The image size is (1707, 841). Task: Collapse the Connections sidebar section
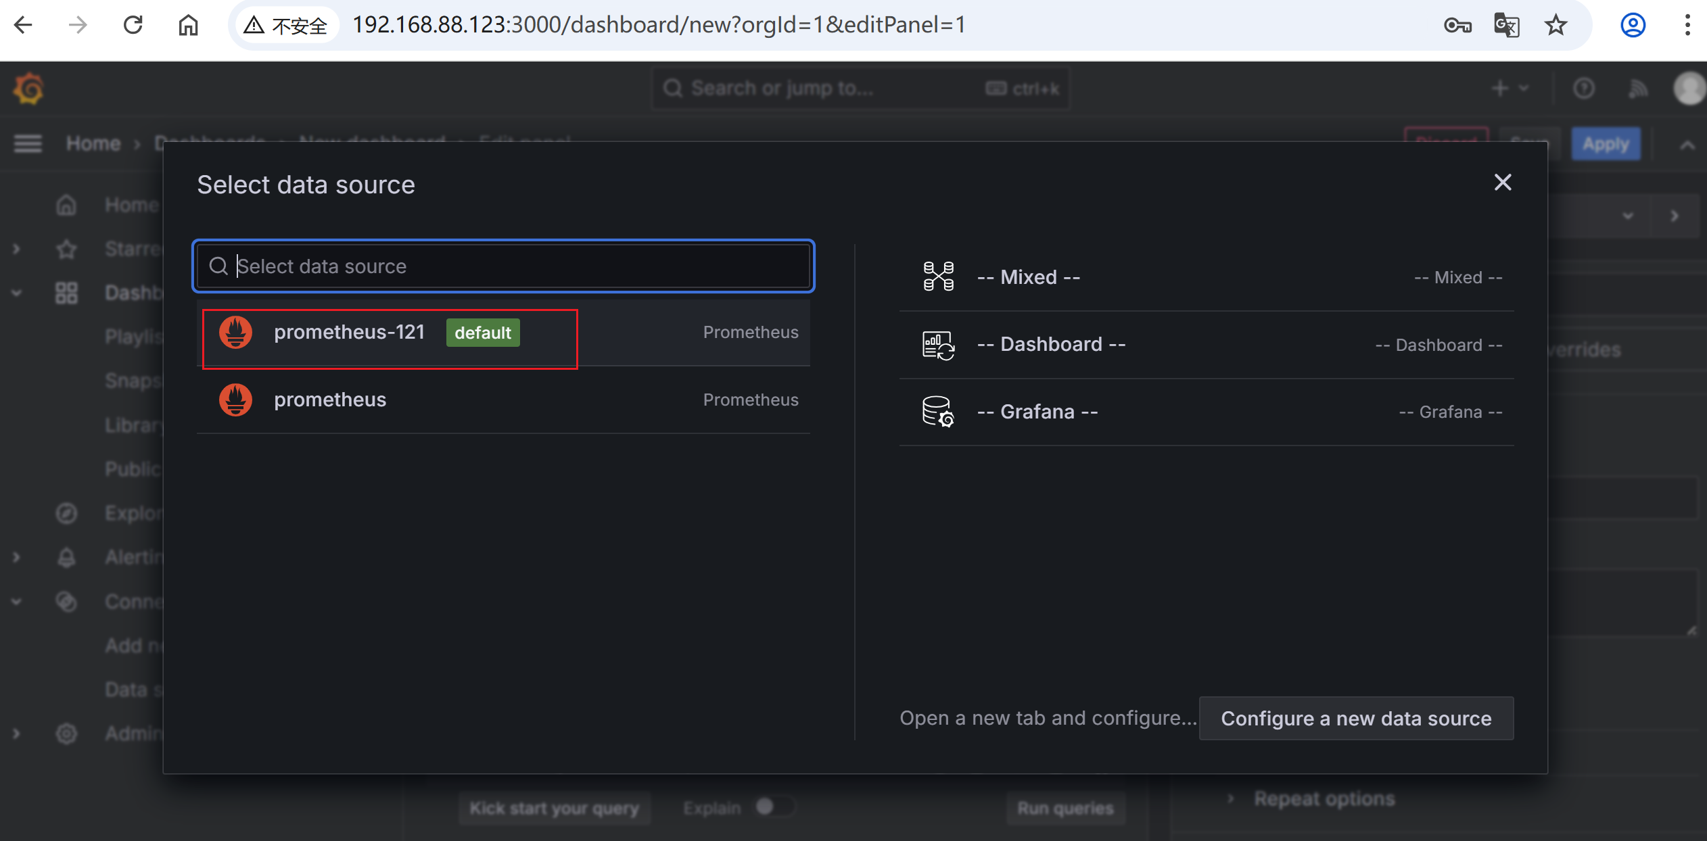[16, 601]
